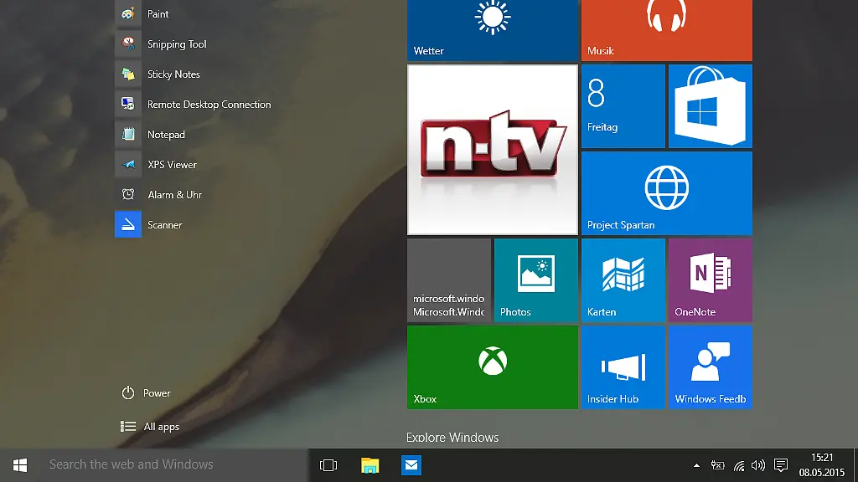Open Power options

click(x=146, y=392)
